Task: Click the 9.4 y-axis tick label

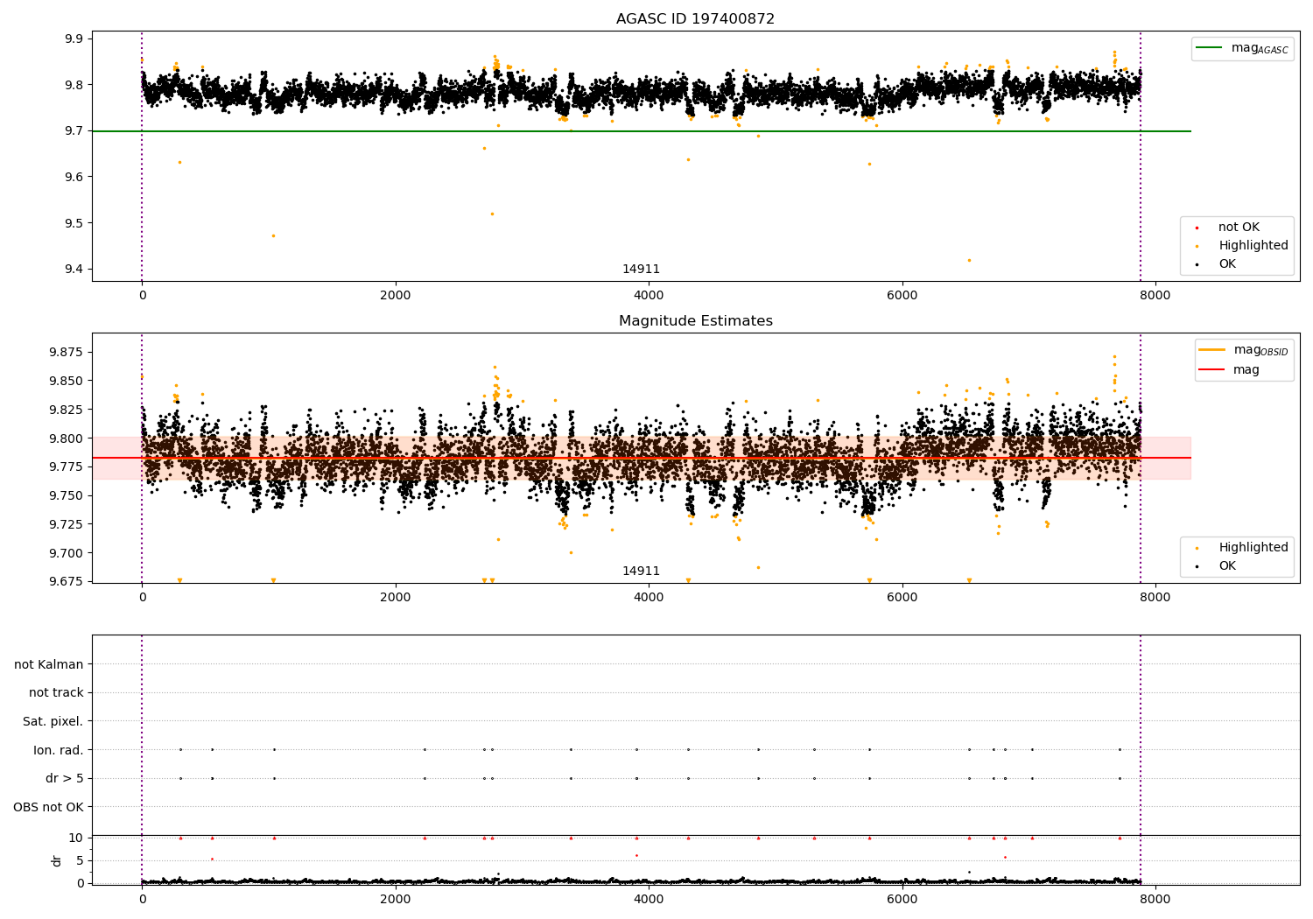Action: tap(74, 269)
